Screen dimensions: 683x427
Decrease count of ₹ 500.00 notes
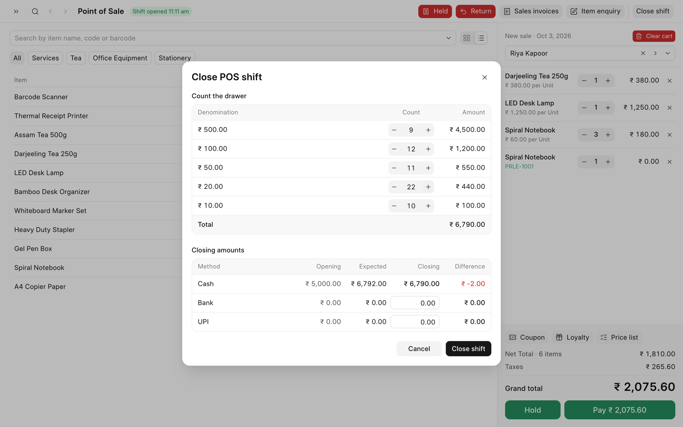point(394,130)
